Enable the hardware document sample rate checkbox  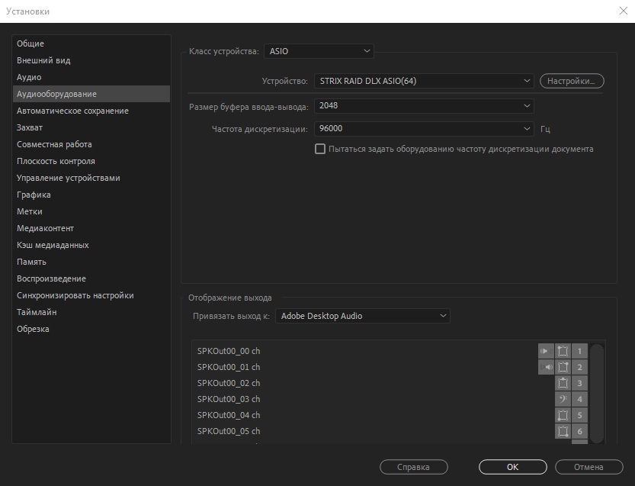320,149
